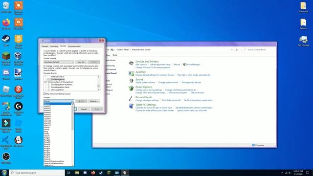The height and width of the screenshot is (176, 313).
Task: Open the Power Options link
Action: tap(144, 87)
